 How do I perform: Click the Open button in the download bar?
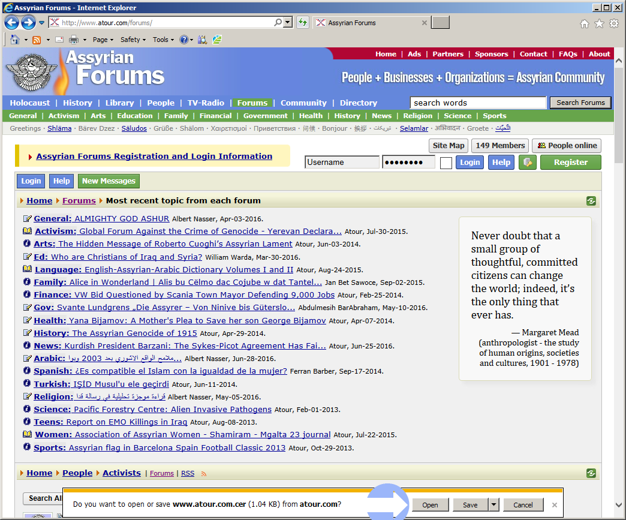tap(431, 505)
